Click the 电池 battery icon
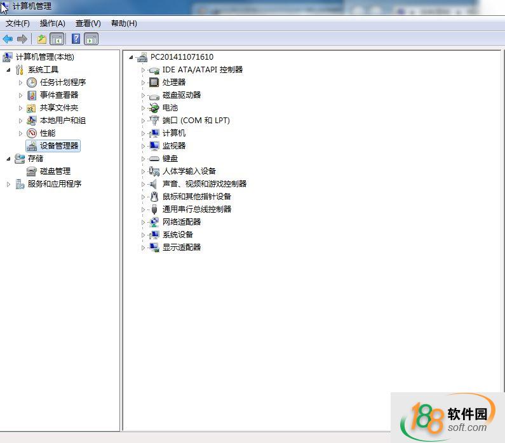Screen dimensions: 505x443 click(154, 108)
